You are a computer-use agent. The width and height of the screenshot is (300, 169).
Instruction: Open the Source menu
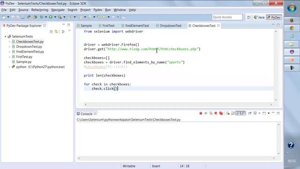(23, 10)
